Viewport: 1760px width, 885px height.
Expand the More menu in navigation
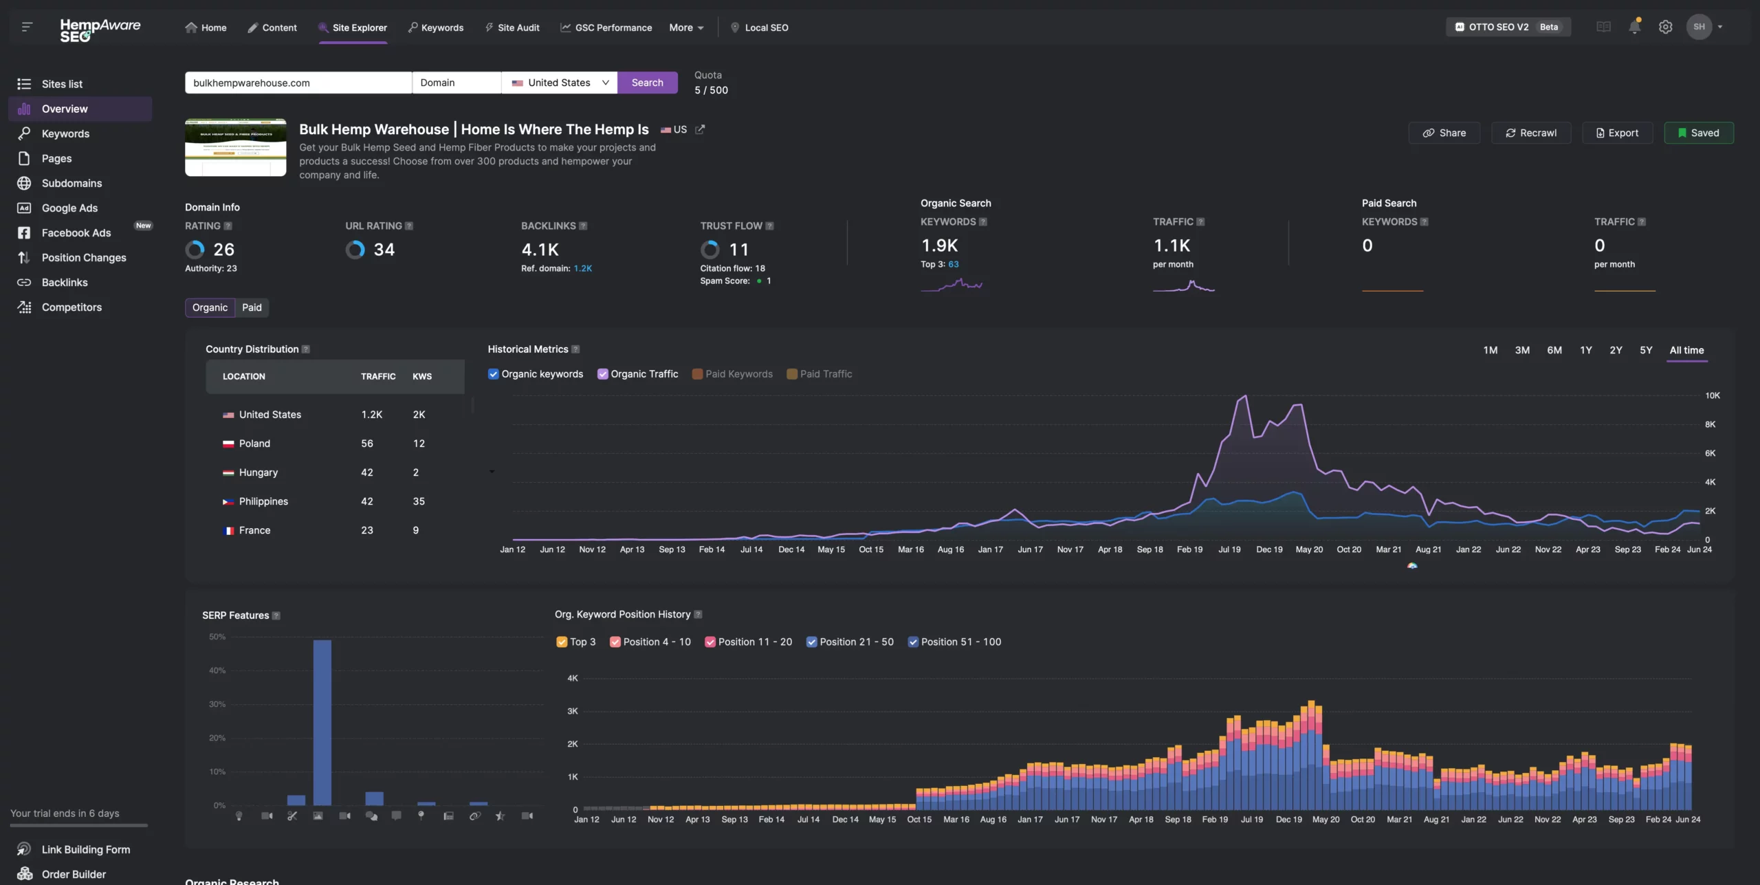pos(686,28)
